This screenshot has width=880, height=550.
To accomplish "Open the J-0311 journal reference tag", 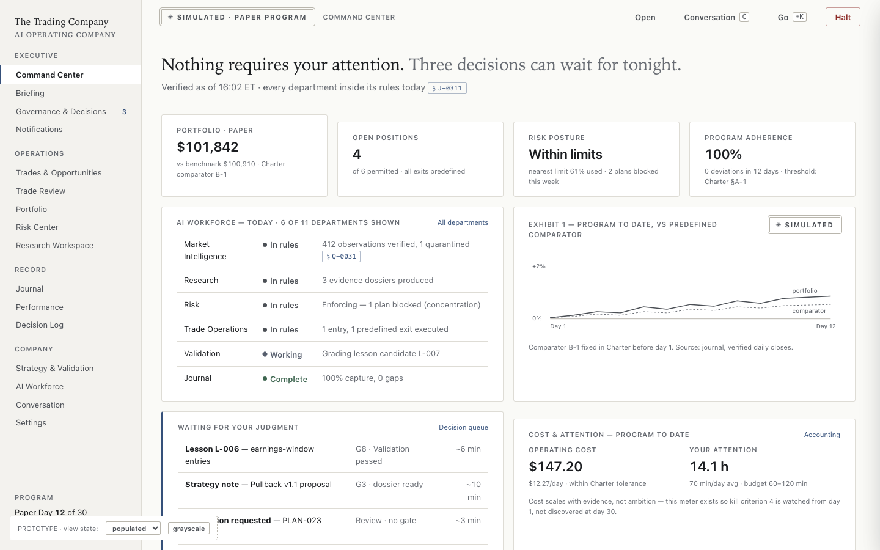I will click(x=447, y=88).
